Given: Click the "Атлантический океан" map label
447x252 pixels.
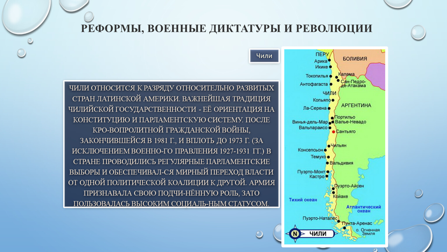Looking at the screenshot, I should click(363, 209).
